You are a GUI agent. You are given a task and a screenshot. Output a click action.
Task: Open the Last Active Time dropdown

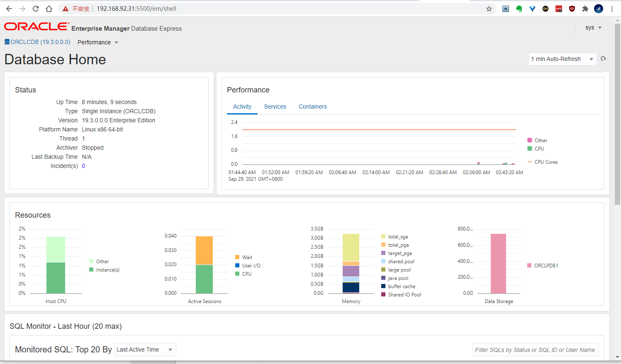pyautogui.click(x=145, y=349)
